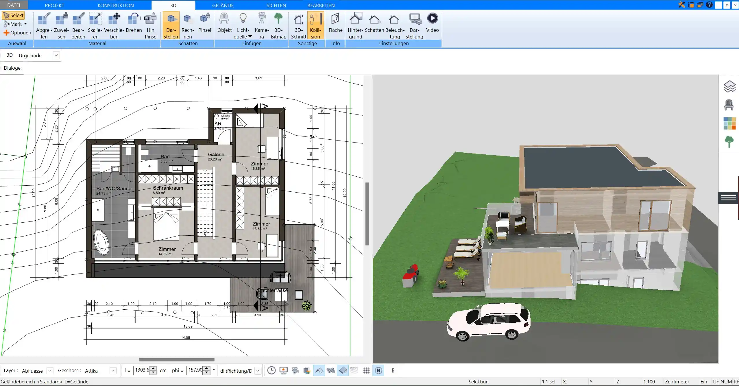Image resolution: width=739 pixels, height=386 pixels.
Task: Increase the length l value with stepper
Action: click(154, 368)
